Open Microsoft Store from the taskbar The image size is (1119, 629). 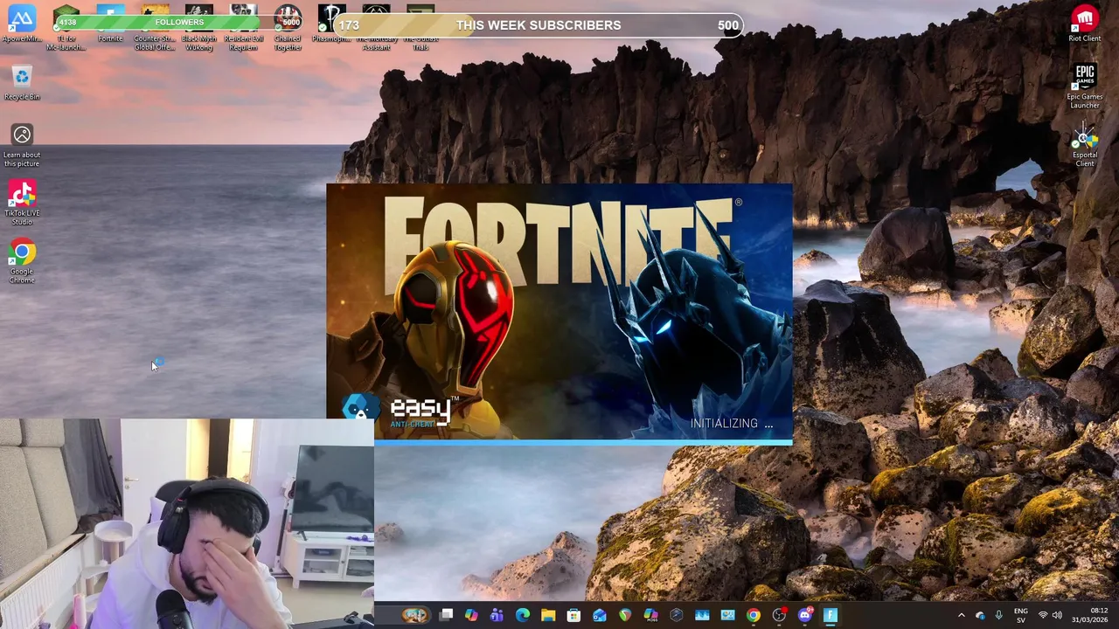[x=573, y=616]
